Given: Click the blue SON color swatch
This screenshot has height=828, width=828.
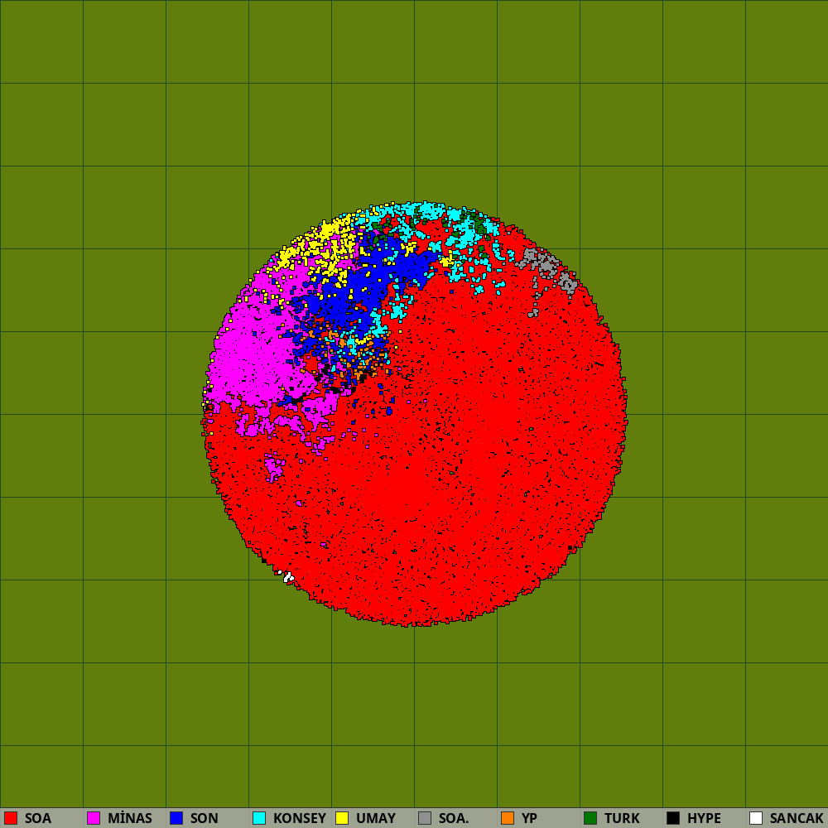Looking at the screenshot, I should (176, 818).
